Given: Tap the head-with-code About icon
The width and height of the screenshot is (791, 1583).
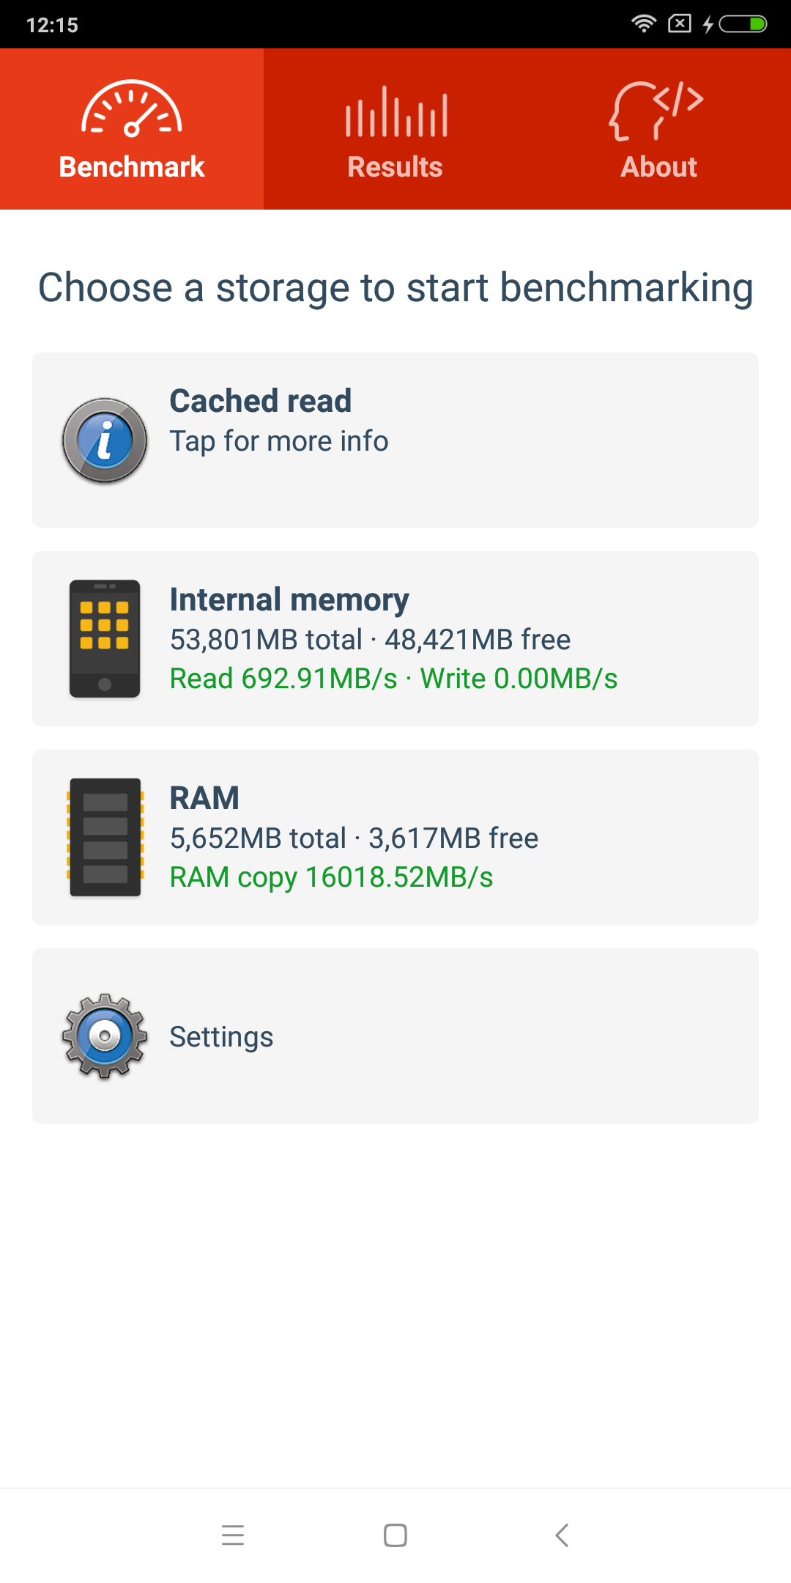Looking at the screenshot, I should [x=656, y=110].
